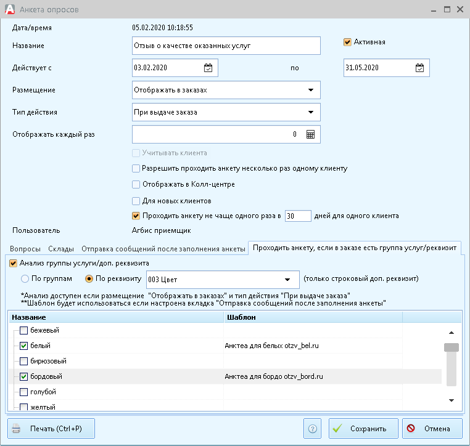Click the желтый row label
The height and width of the screenshot is (446, 470).
[43, 407]
